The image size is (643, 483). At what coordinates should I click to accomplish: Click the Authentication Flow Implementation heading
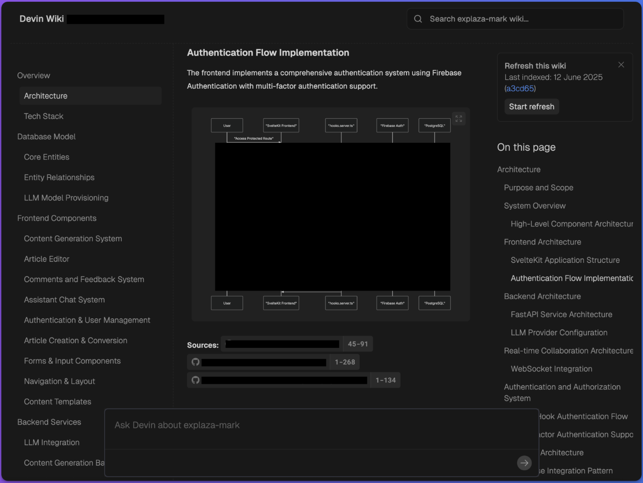tap(268, 53)
